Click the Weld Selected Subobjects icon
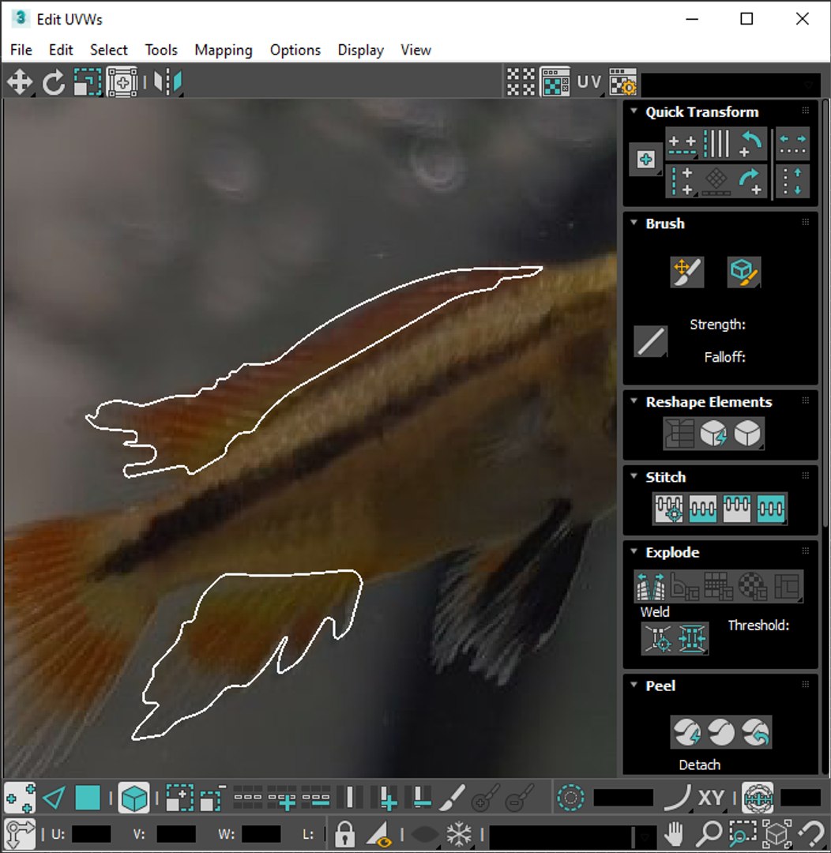The image size is (831, 853). (692, 638)
